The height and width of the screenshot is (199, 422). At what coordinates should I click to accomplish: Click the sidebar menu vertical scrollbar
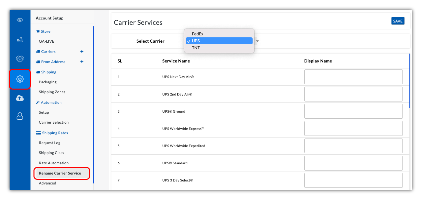pos(93,104)
